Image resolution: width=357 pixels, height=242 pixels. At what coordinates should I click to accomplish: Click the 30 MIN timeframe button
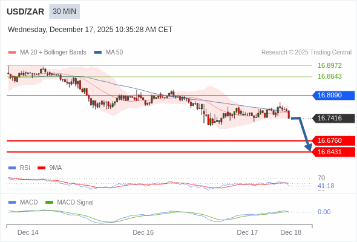point(64,11)
